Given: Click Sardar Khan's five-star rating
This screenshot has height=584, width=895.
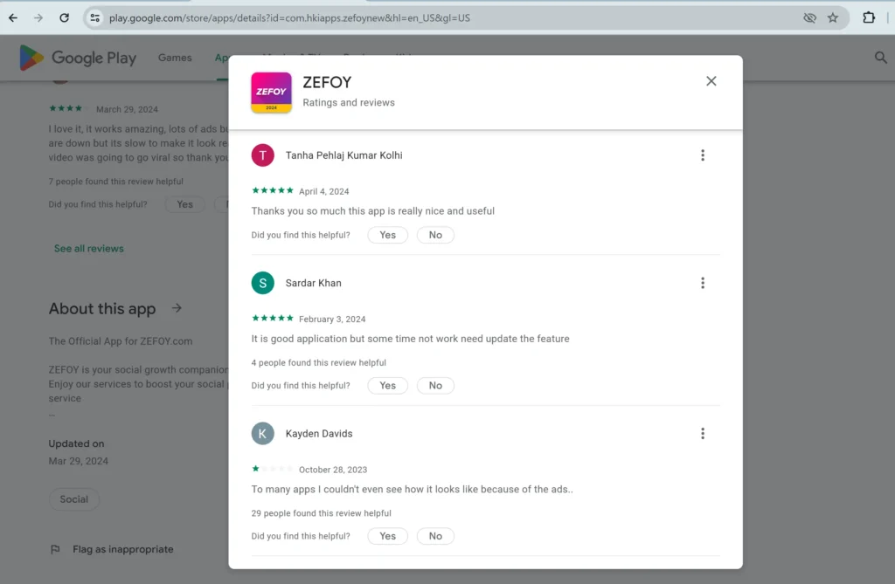Looking at the screenshot, I should click(x=273, y=319).
